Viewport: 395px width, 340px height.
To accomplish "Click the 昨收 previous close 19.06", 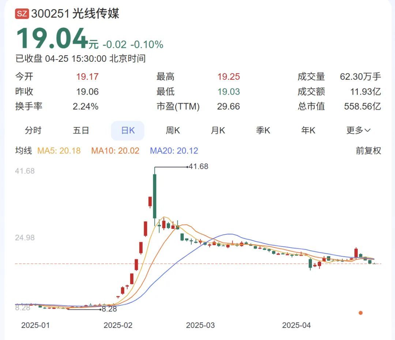I will coord(87,92).
